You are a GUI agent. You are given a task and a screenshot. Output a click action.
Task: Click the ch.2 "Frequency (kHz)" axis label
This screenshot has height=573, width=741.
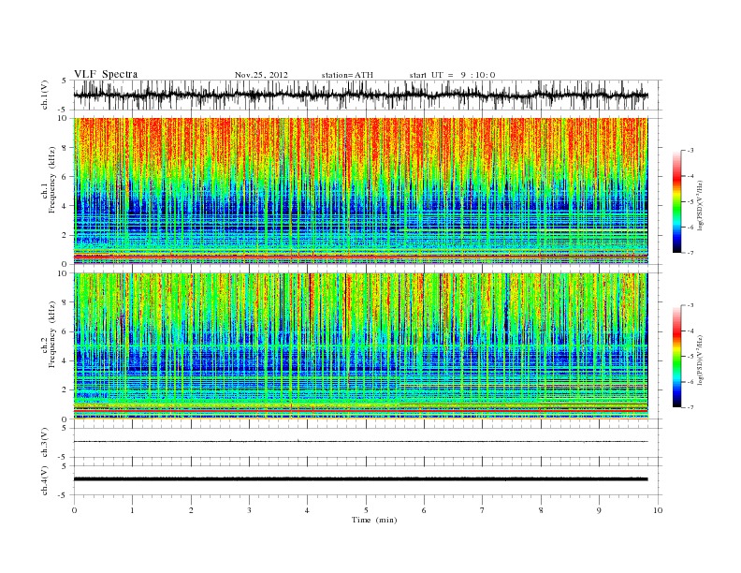[x=52, y=333]
